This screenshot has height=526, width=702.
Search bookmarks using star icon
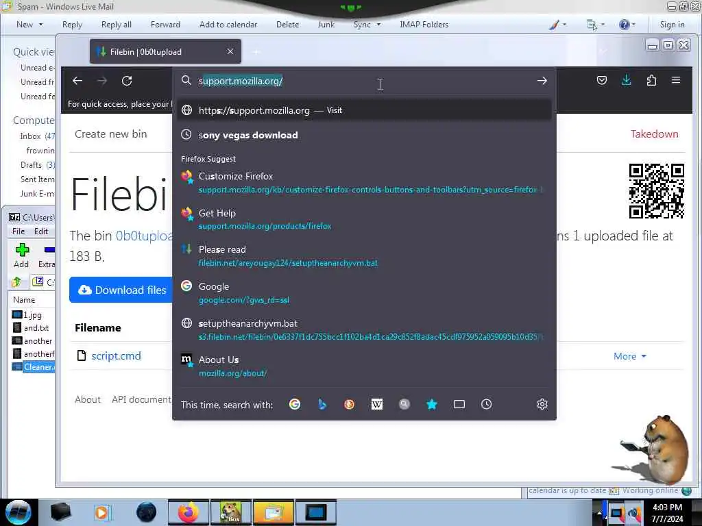click(432, 404)
